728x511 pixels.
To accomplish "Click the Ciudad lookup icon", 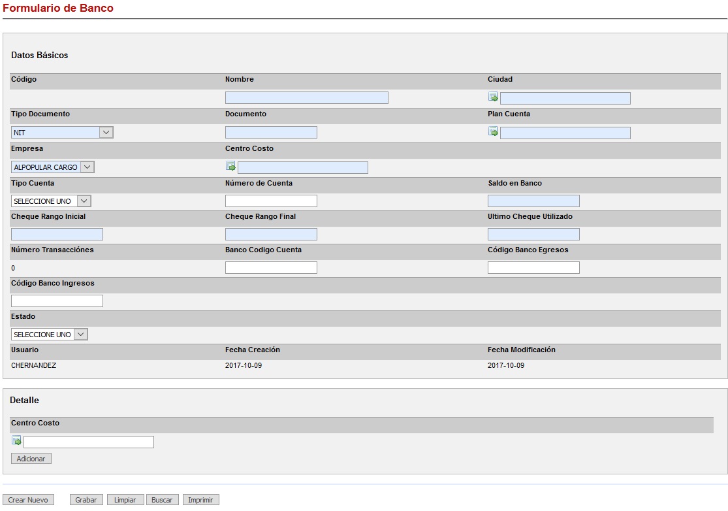I will pos(493,97).
